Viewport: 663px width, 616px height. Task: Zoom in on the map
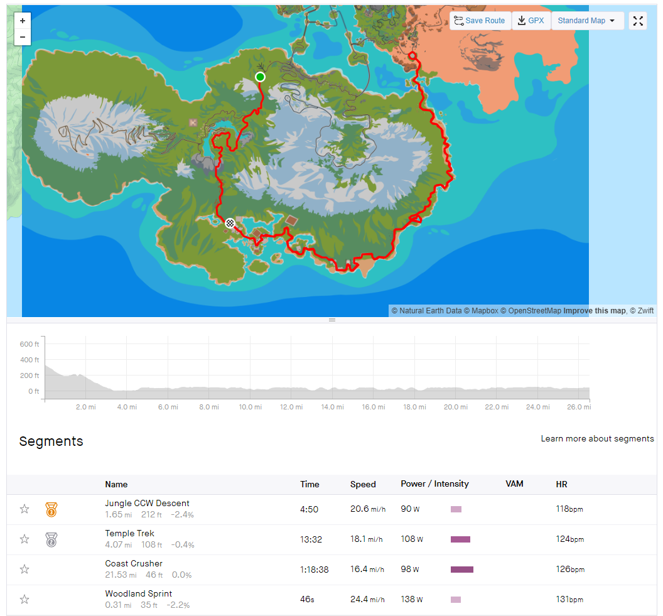[x=23, y=21]
